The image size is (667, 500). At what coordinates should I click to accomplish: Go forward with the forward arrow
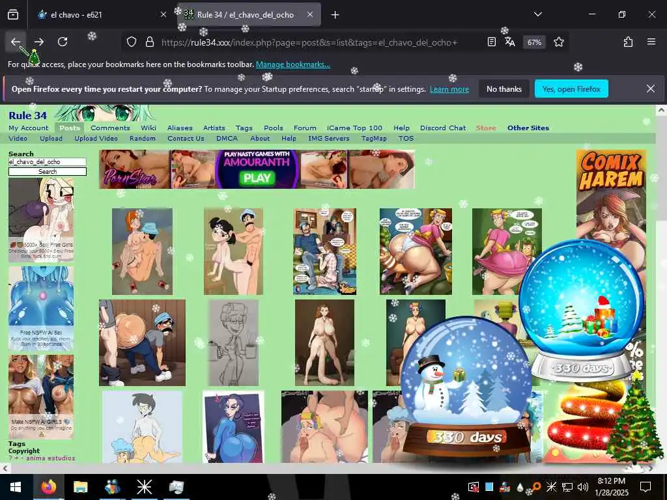pos(39,42)
